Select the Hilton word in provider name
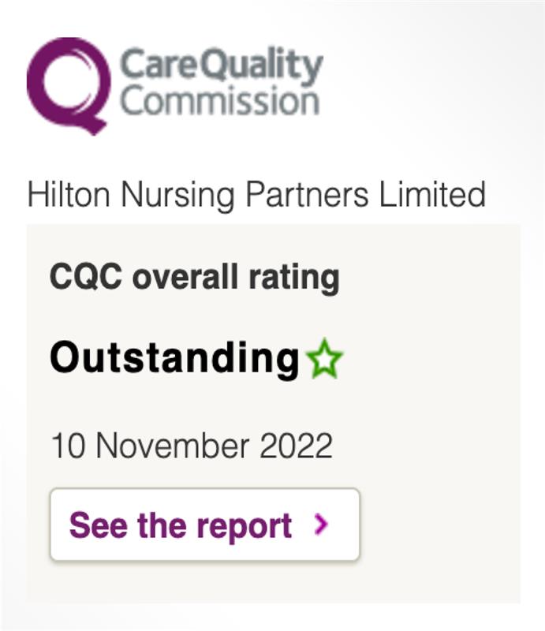The width and height of the screenshot is (545, 631). [x=69, y=194]
